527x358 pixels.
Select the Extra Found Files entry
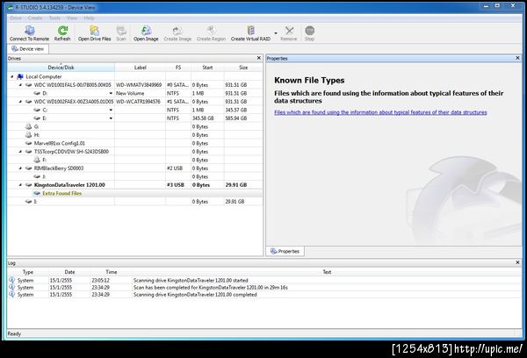(x=134, y=193)
